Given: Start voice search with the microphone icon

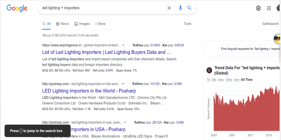Looking at the screenshot, I should click(x=180, y=8).
